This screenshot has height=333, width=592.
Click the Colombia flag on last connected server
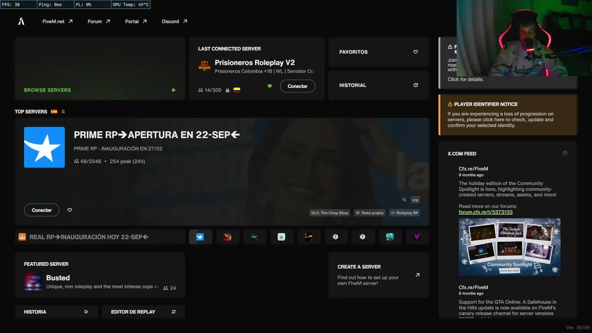pyautogui.click(x=237, y=90)
